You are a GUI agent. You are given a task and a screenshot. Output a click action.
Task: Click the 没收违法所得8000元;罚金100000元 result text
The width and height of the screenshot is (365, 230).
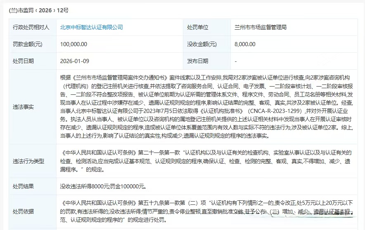[103, 186]
